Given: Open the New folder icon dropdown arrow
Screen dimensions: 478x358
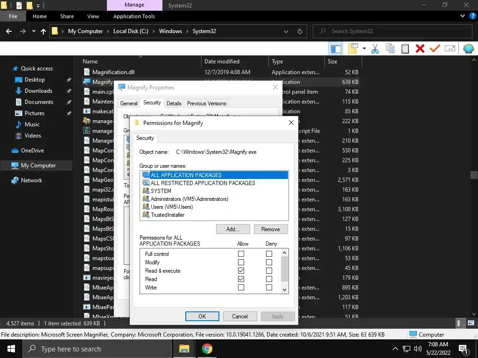Looking at the screenshot, I should click(364, 48).
